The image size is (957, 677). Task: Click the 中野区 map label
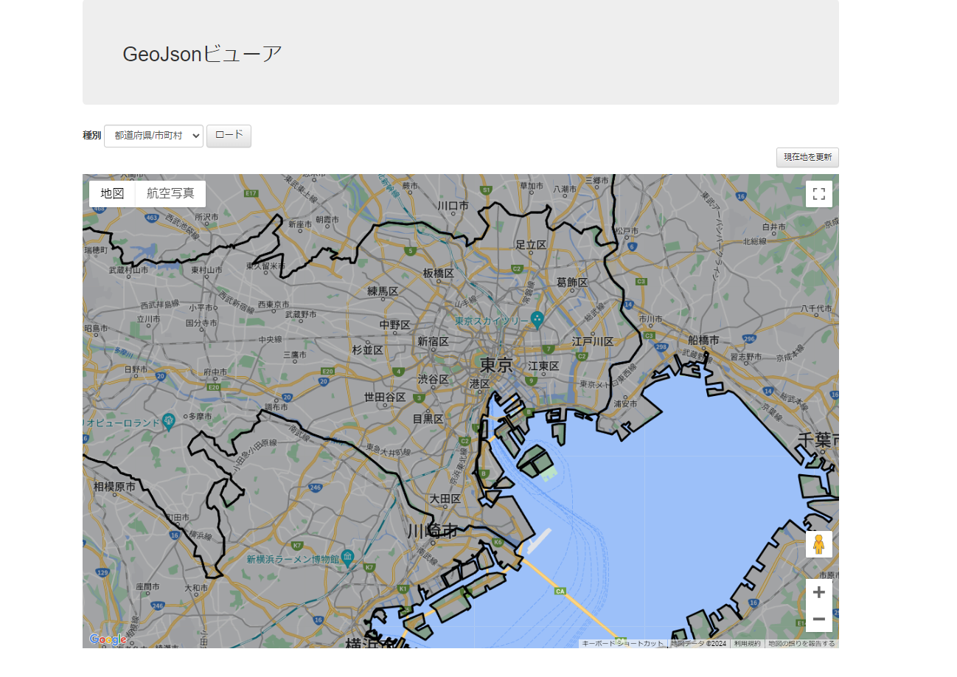coord(394,324)
